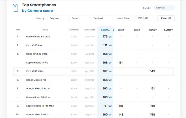The width and height of the screenshot is (186, 118).
Task: Open the Brand filter dropdown
Action: pos(80,18)
